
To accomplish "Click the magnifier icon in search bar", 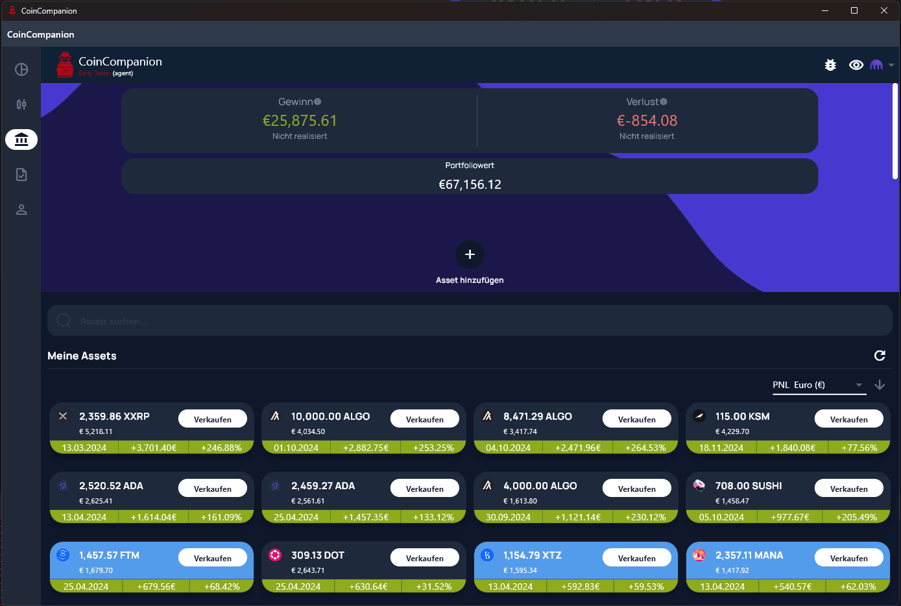I will [64, 321].
